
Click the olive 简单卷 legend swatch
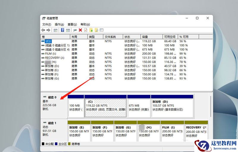click(x=69, y=144)
